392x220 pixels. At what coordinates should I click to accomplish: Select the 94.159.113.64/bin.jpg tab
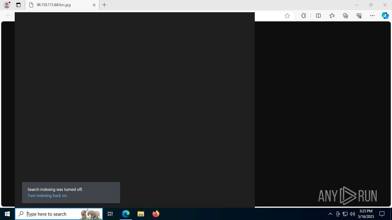coord(62,5)
